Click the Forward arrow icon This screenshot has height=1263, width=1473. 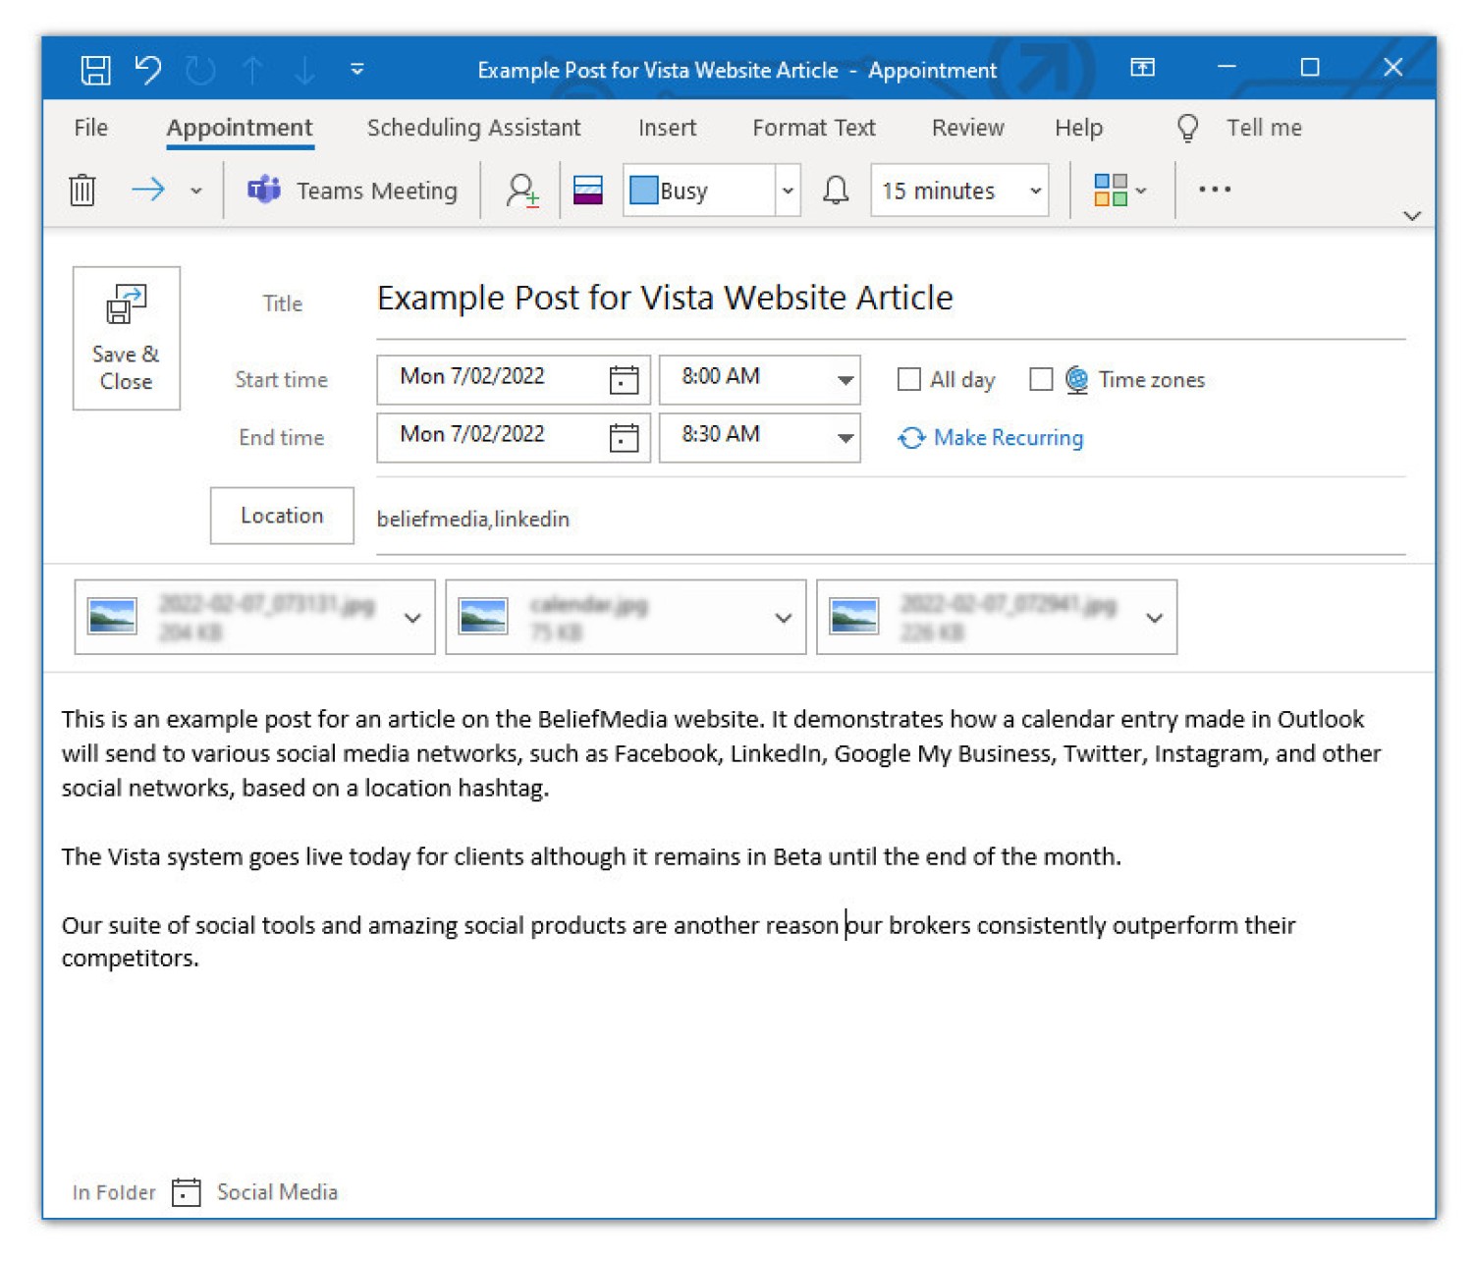click(x=148, y=190)
